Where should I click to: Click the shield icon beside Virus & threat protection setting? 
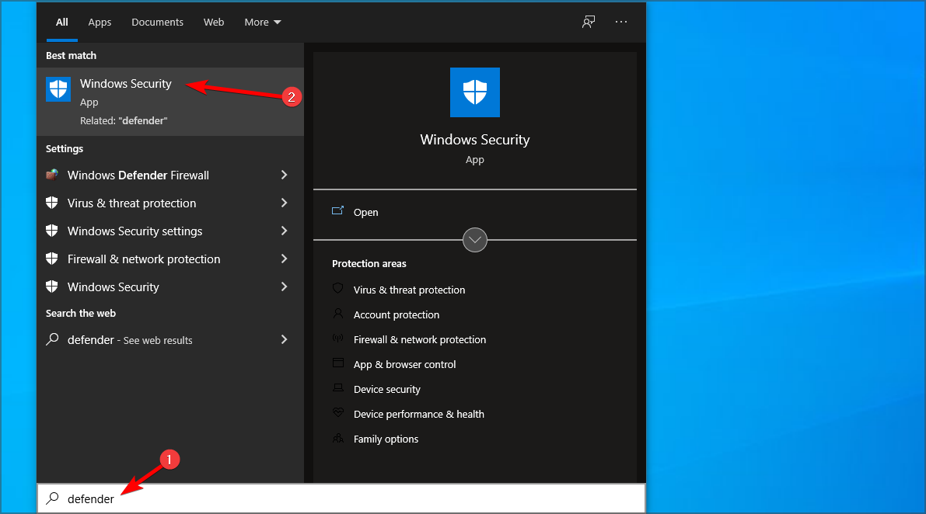coord(52,203)
